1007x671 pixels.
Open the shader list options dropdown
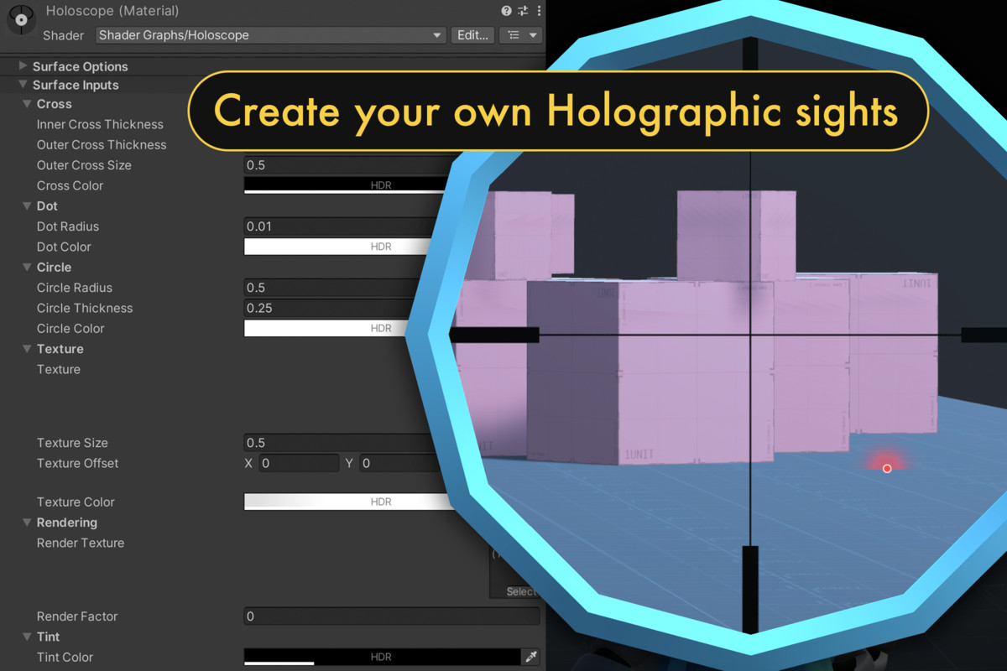[x=521, y=35]
